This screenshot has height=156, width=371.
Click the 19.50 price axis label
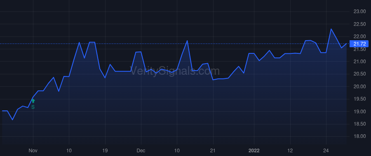(x=359, y=99)
